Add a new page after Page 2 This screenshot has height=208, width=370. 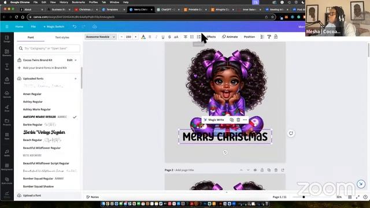283,170
